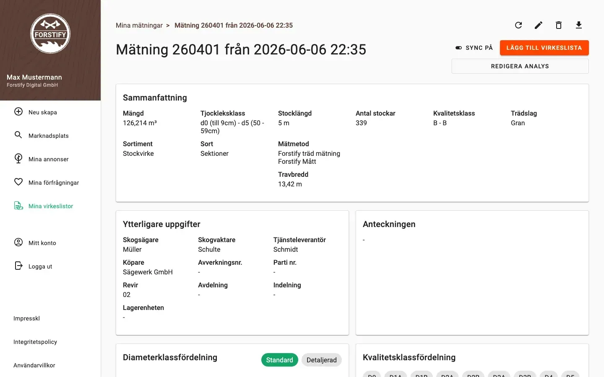Click the Sortiment value Stockvirke
The width and height of the screenshot is (604, 377).
(138, 153)
